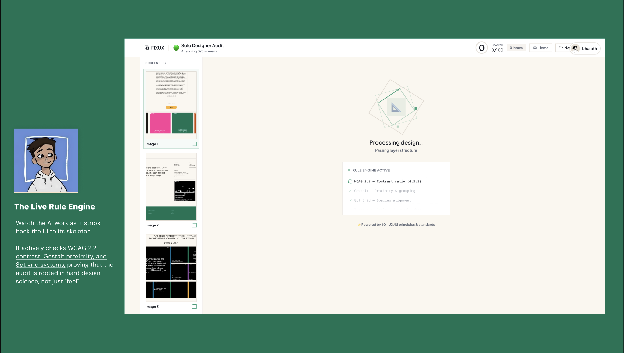624x353 pixels.
Task: Expand the screen preview beside Image 2
Action: click(195, 225)
